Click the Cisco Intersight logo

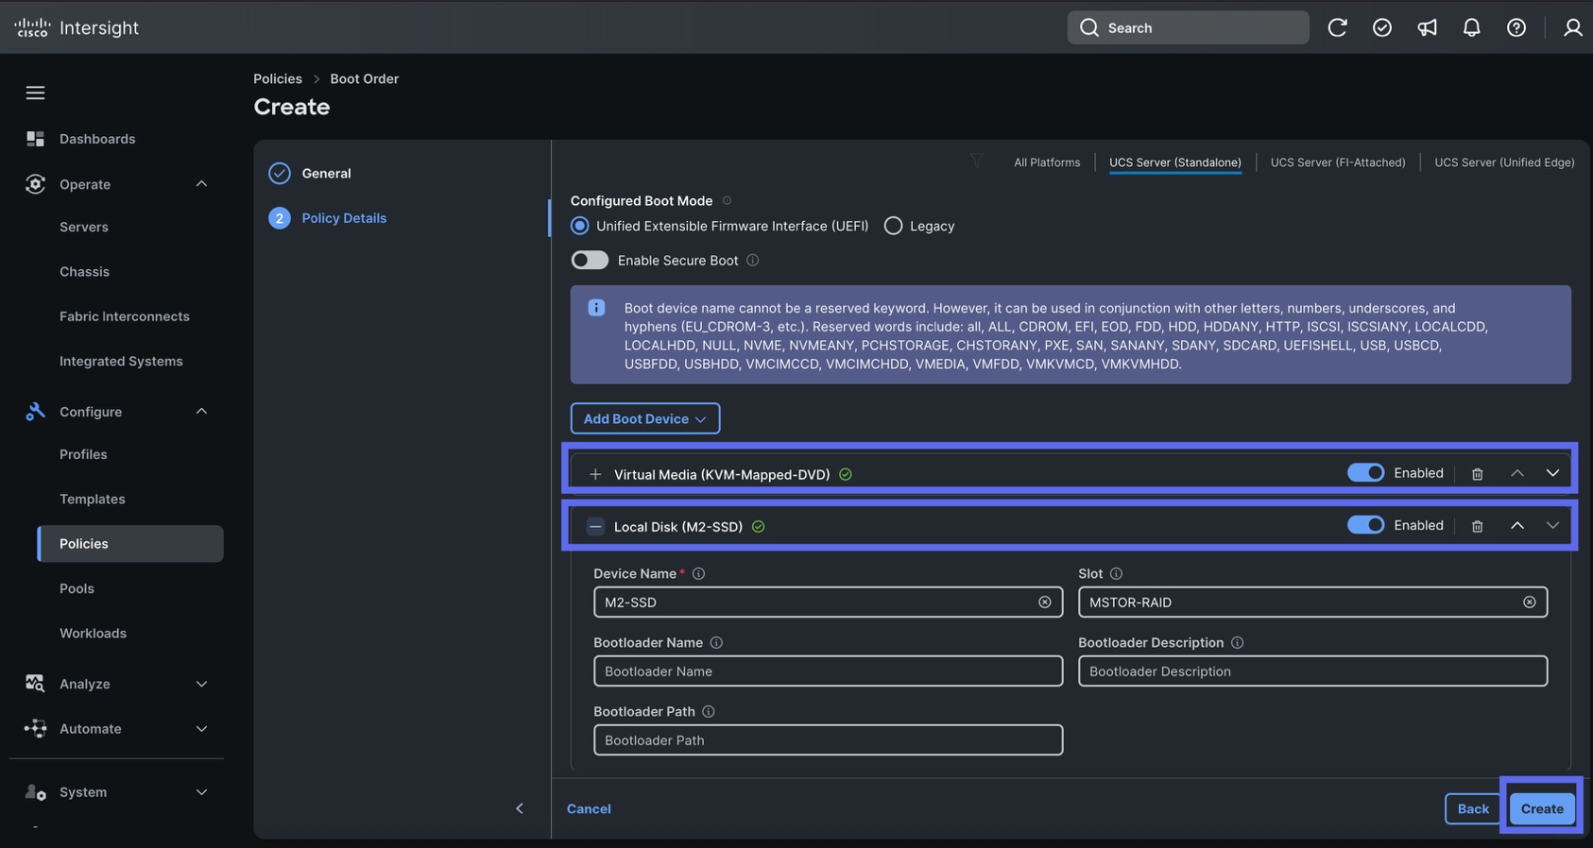[77, 27]
